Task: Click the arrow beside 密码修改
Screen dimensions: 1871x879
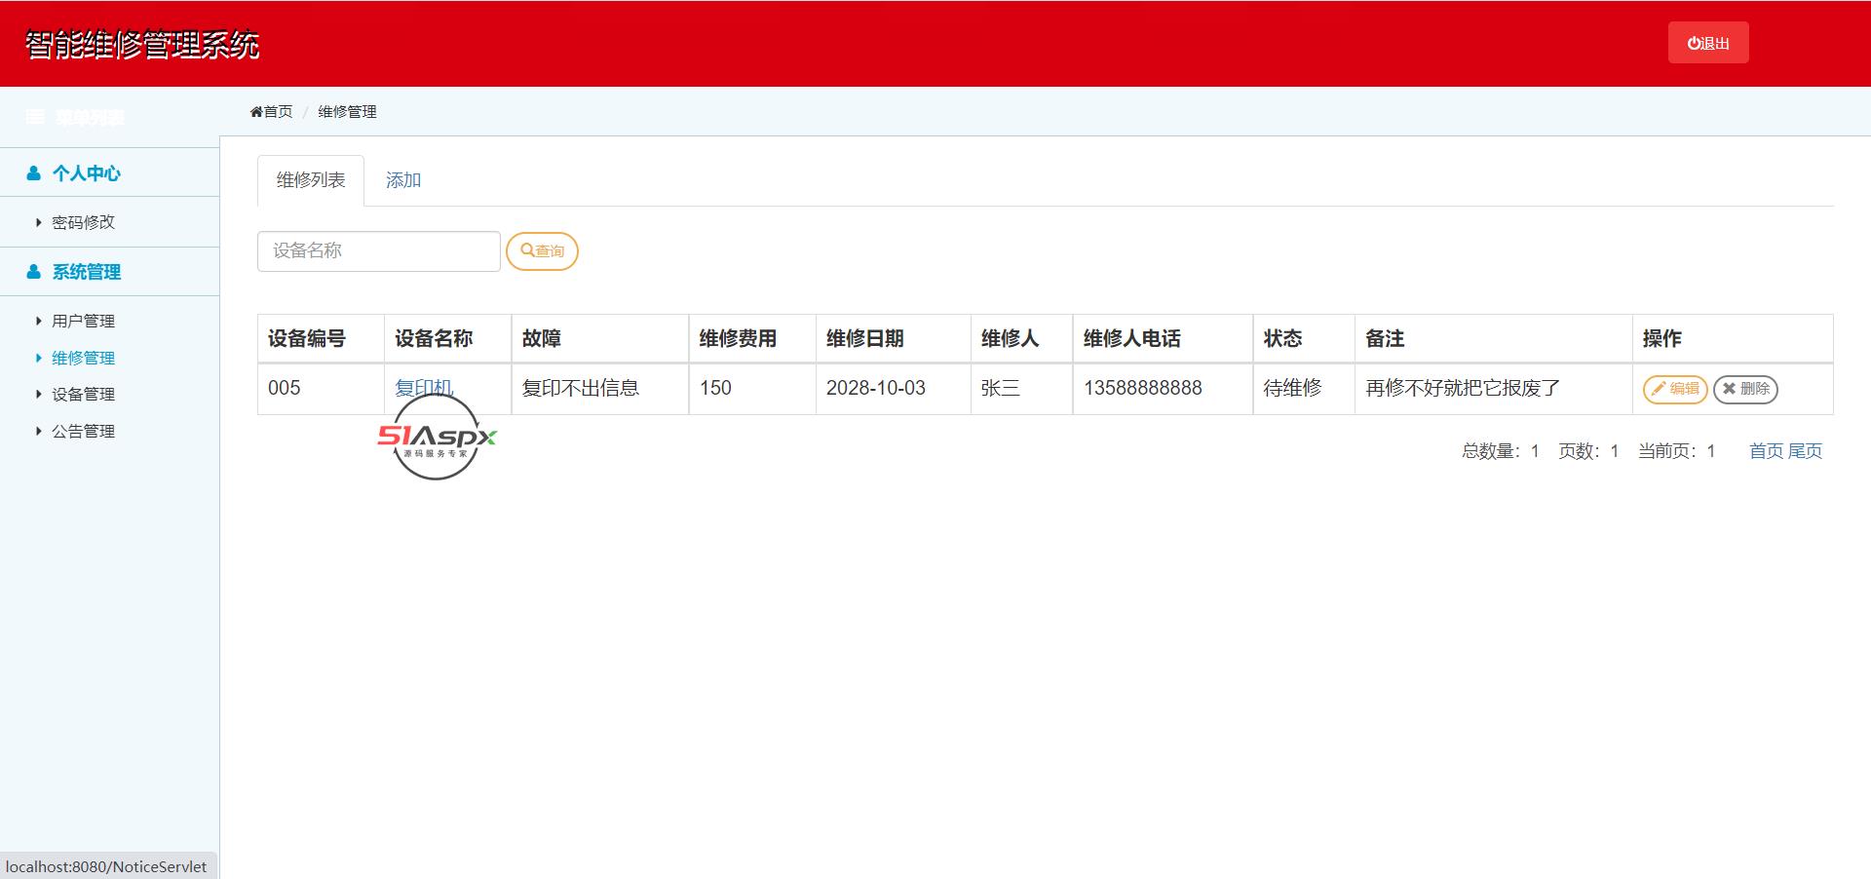Action: tap(38, 222)
